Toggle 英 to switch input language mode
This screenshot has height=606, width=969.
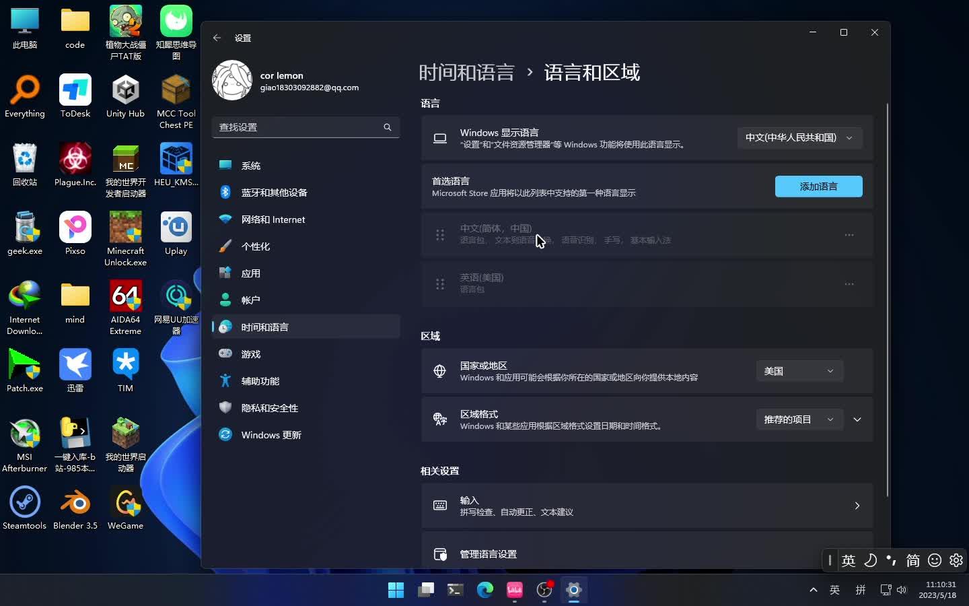(x=849, y=560)
